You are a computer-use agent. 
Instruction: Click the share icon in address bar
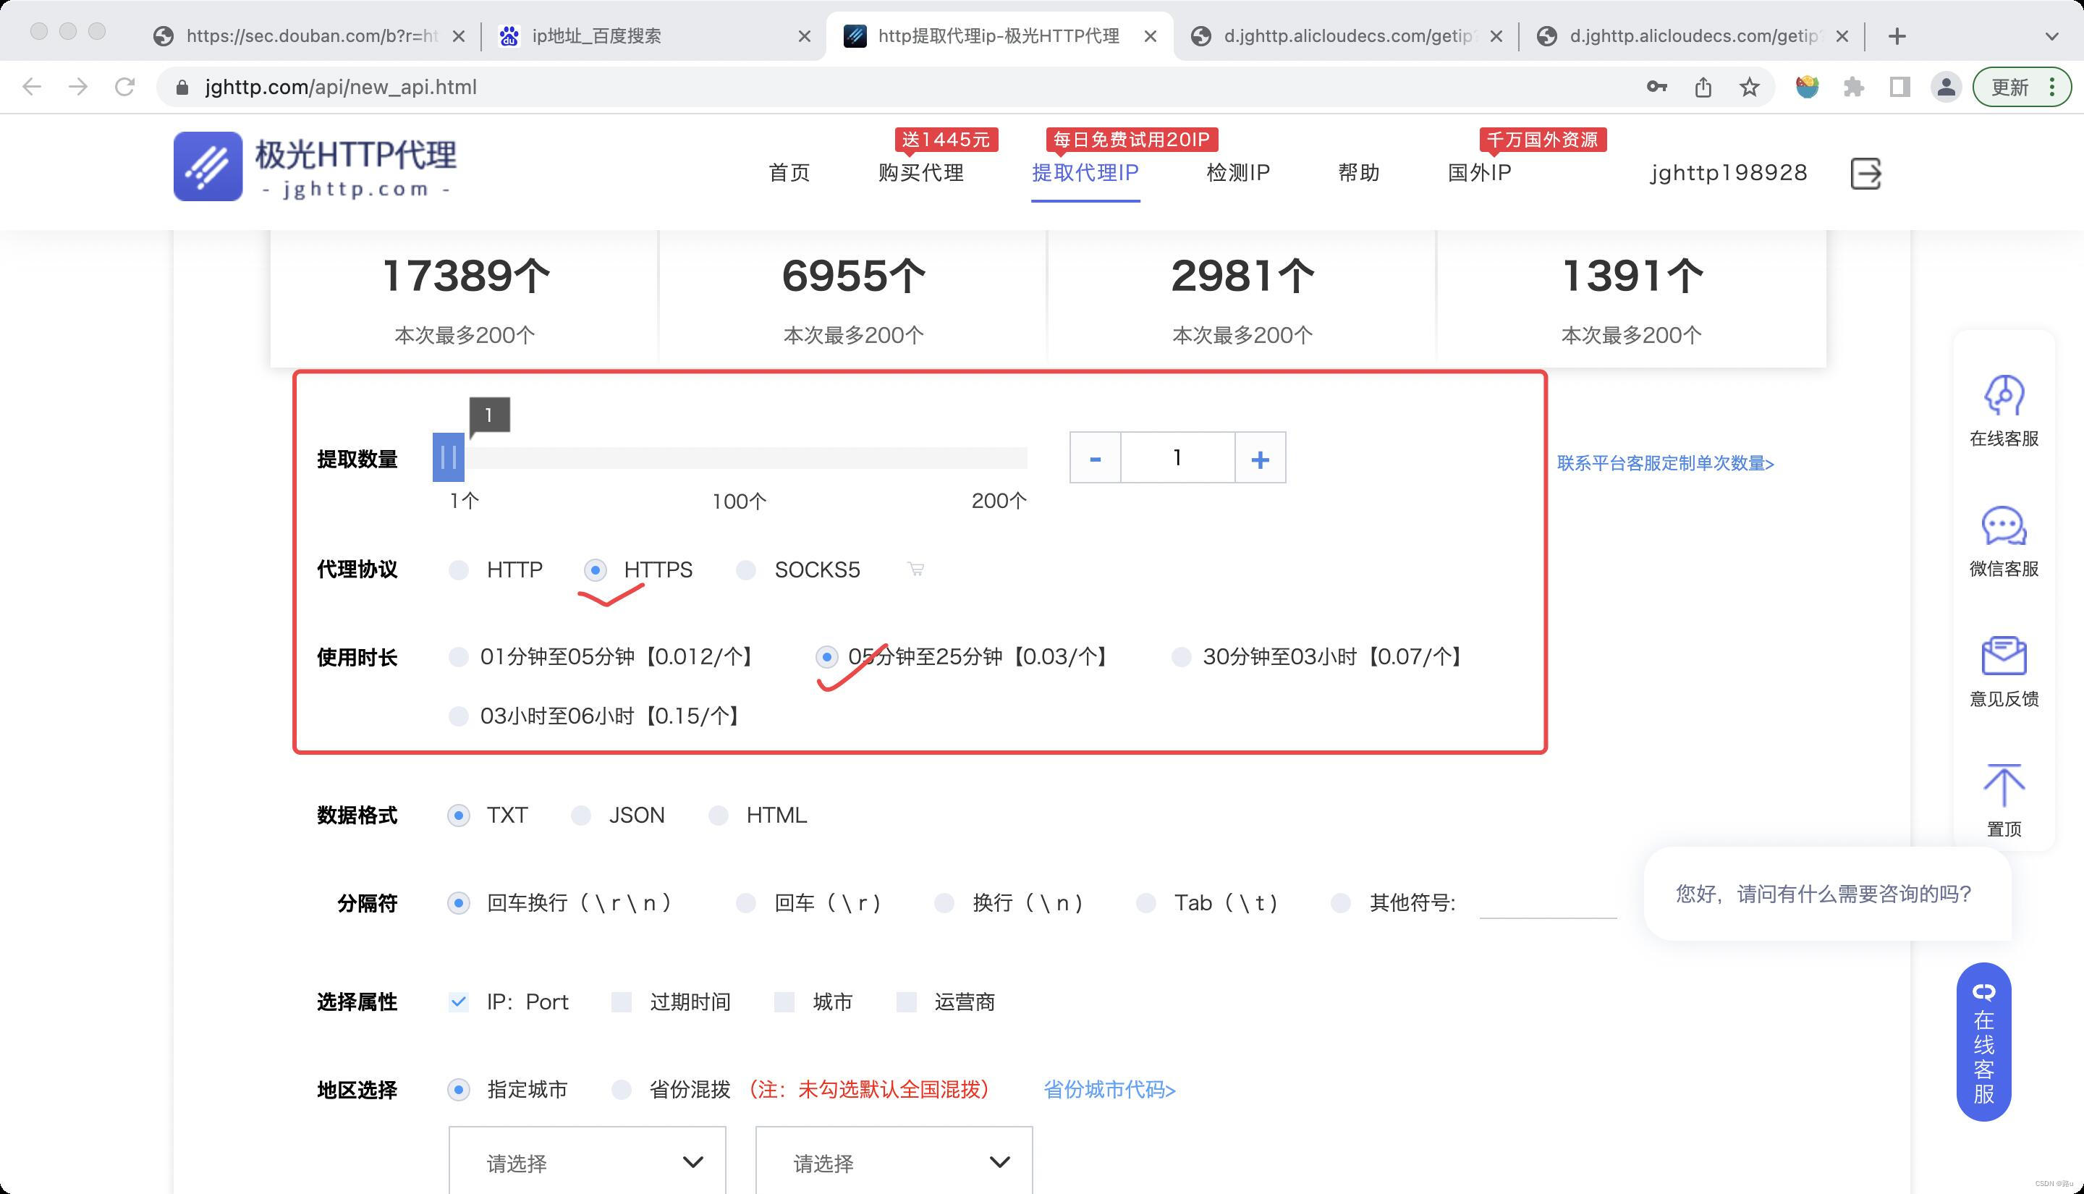(x=1703, y=87)
